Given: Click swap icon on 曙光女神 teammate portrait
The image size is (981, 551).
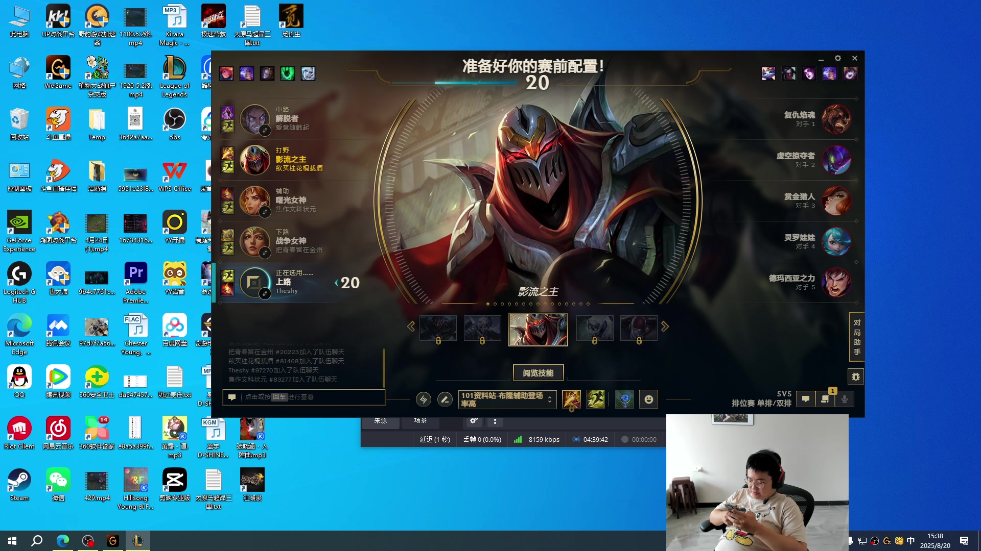Looking at the screenshot, I should (265, 212).
